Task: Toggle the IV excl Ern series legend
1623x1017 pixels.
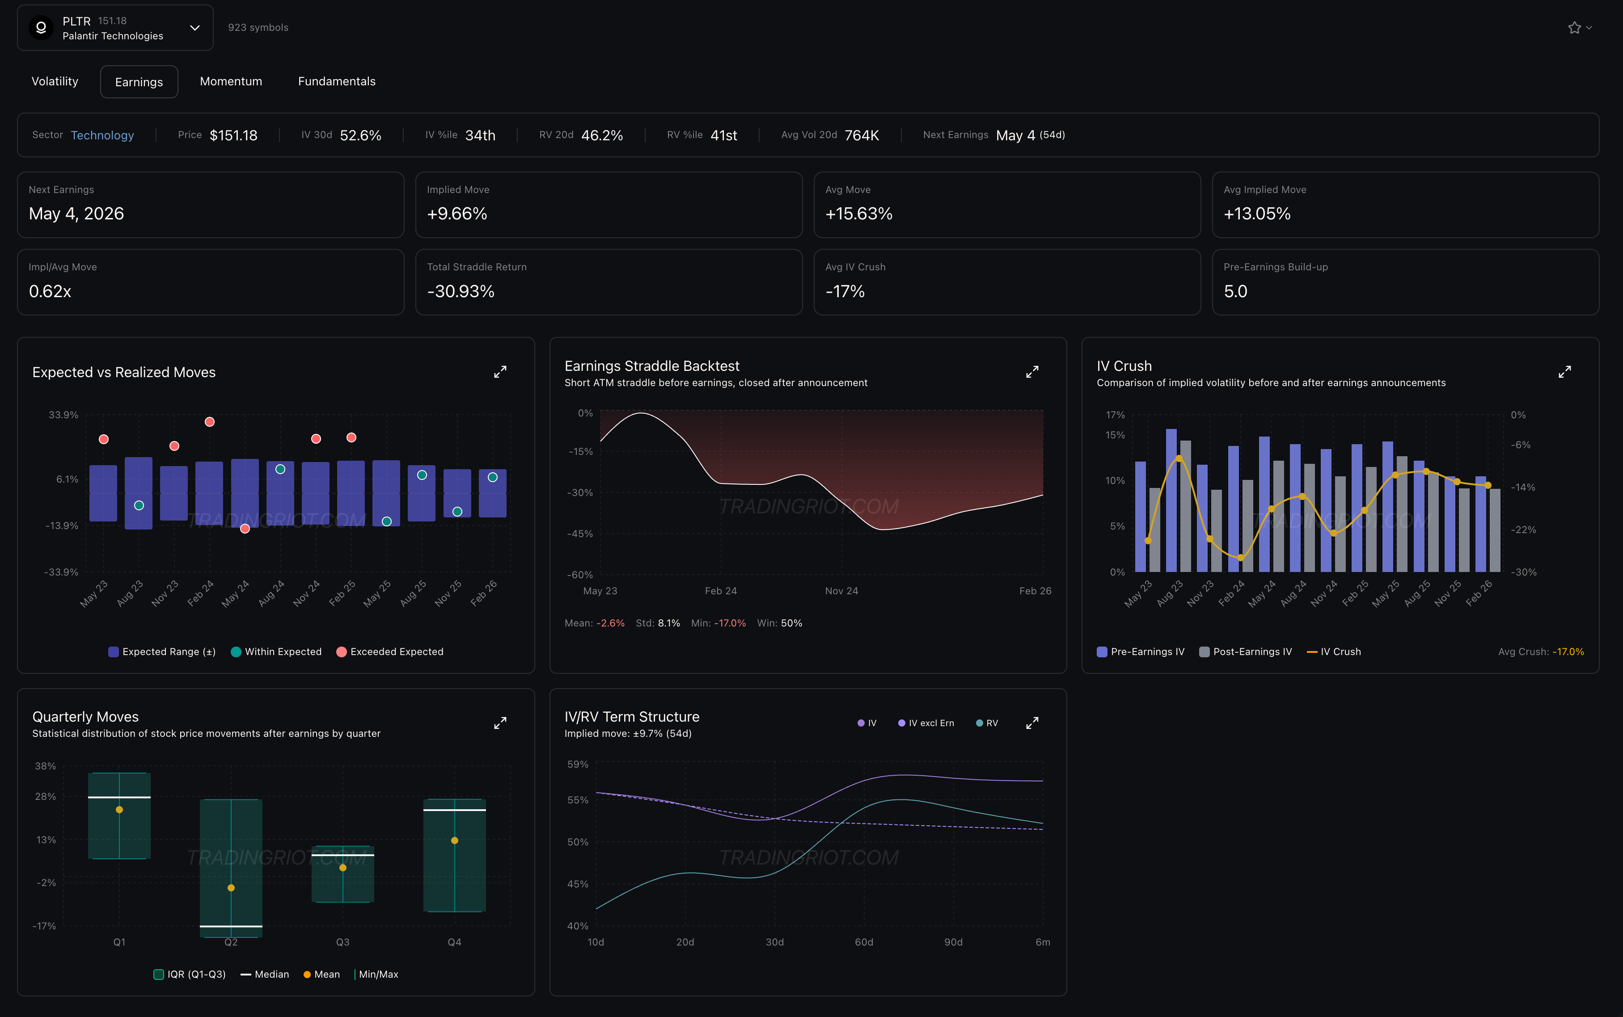Action: tap(926, 723)
